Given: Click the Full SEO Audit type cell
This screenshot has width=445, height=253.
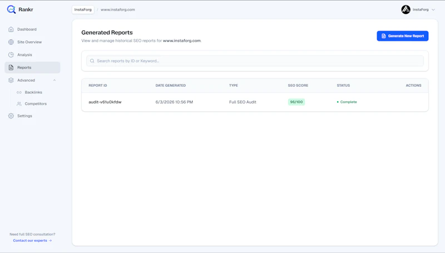Looking at the screenshot, I should pos(243,102).
